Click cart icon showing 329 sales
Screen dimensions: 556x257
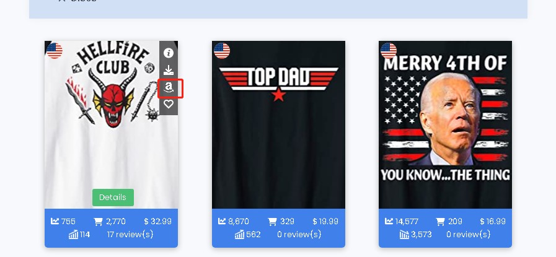pos(272,222)
